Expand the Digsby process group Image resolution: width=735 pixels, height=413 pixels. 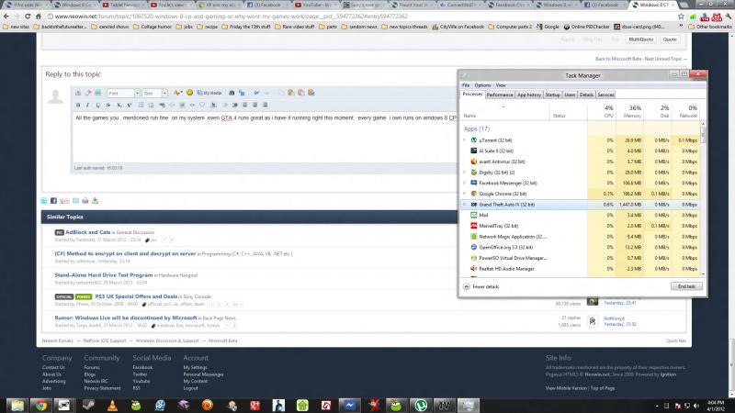(465, 173)
